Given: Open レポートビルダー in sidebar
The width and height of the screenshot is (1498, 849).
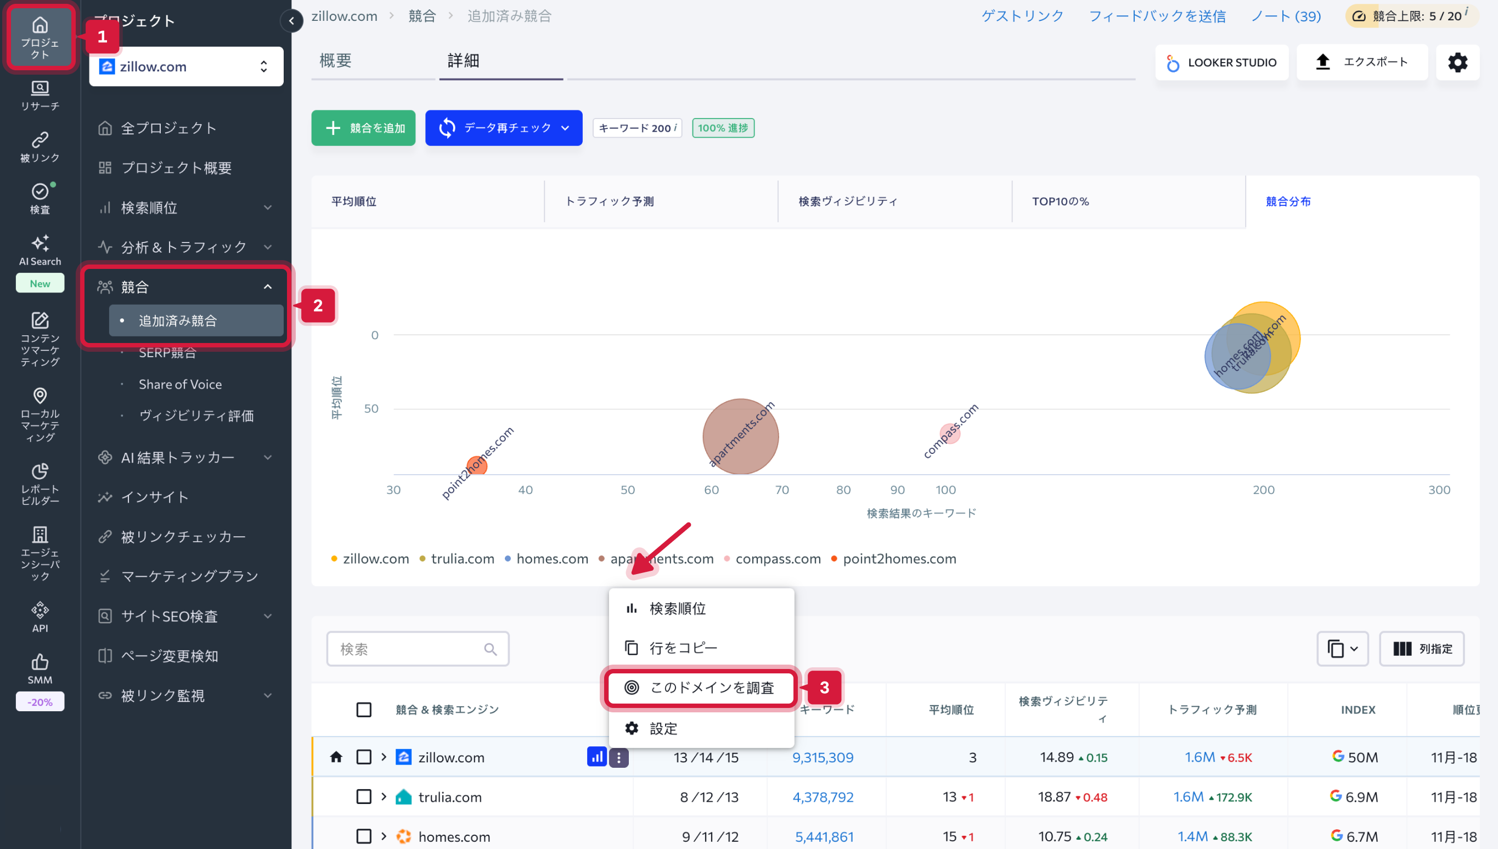Looking at the screenshot, I should click(x=40, y=483).
